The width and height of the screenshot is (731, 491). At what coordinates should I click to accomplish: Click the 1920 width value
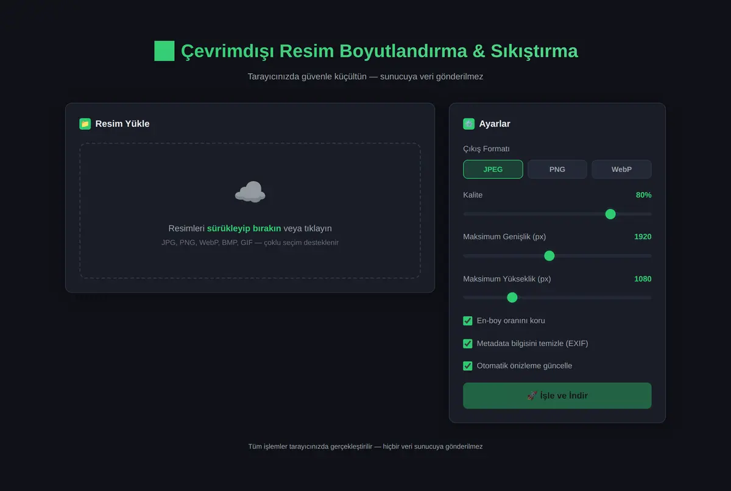643,236
